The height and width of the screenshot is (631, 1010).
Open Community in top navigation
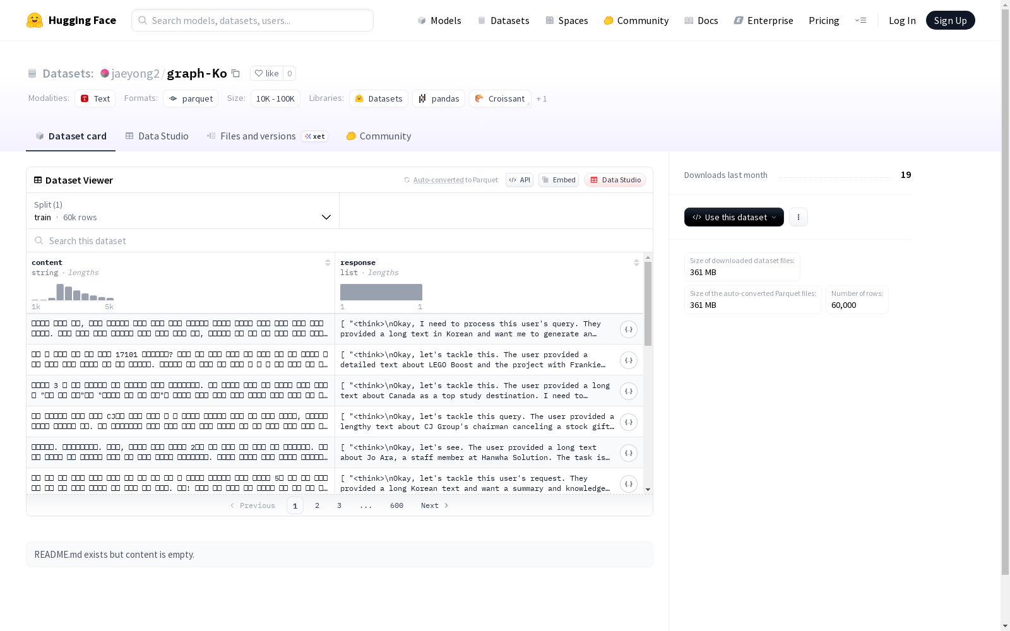tap(636, 20)
